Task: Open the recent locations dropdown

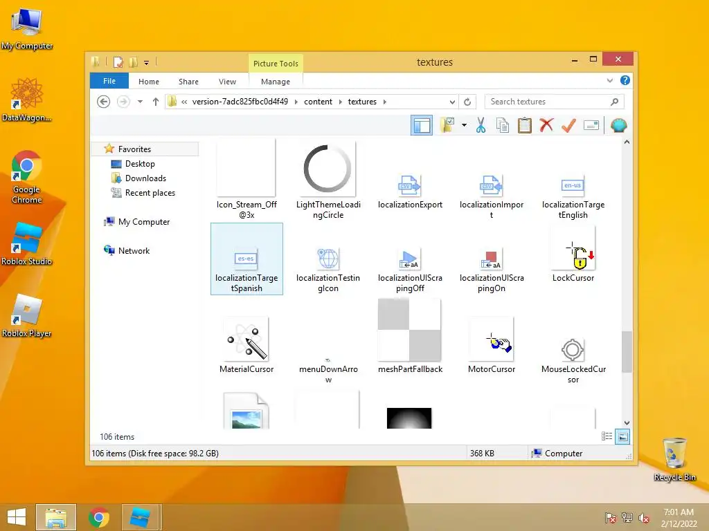Action: pyautogui.click(x=140, y=102)
